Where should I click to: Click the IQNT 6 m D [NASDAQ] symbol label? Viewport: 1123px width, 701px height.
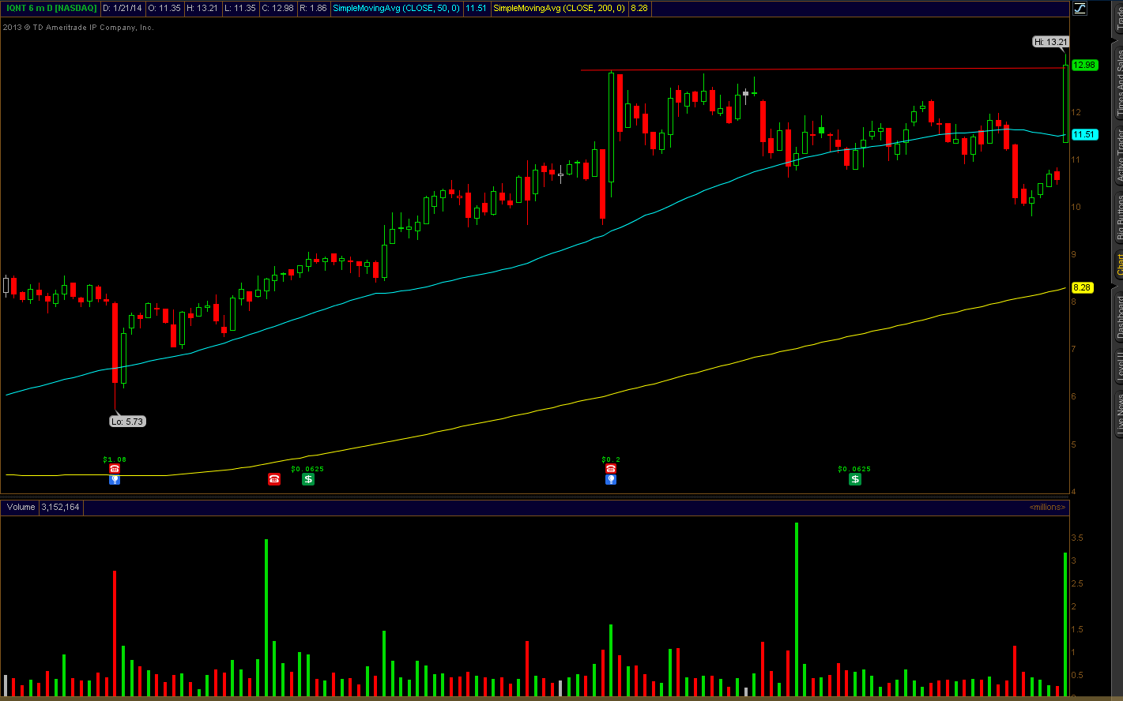tap(50, 8)
